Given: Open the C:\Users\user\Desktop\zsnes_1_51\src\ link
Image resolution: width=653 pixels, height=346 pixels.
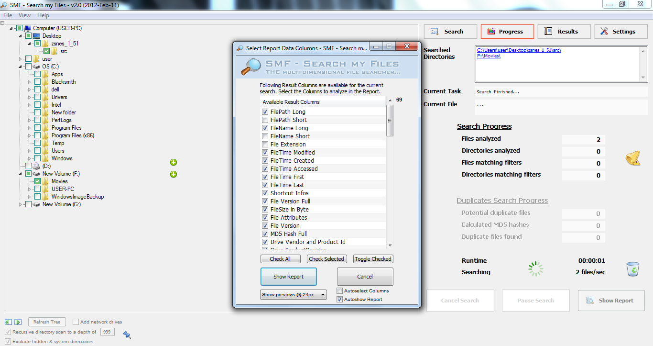Looking at the screenshot, I should 519,50.
